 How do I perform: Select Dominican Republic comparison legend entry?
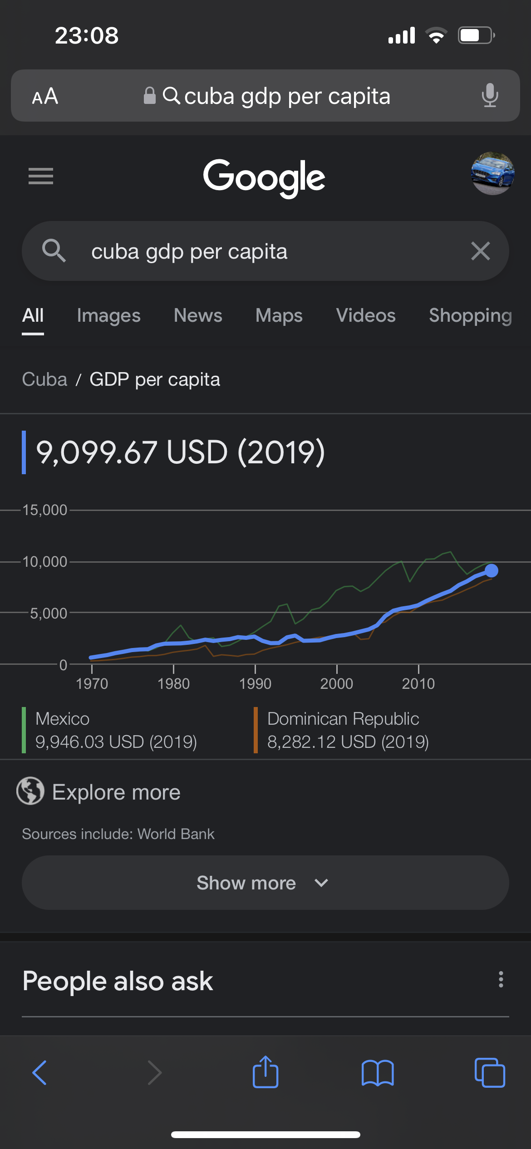[341, 730]
